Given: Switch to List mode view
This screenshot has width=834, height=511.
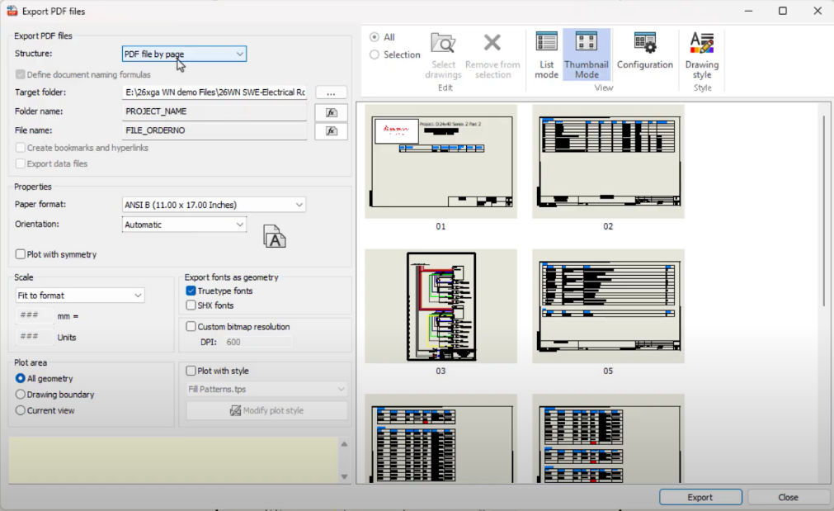Looking at the screenshot, I should 546,54.
